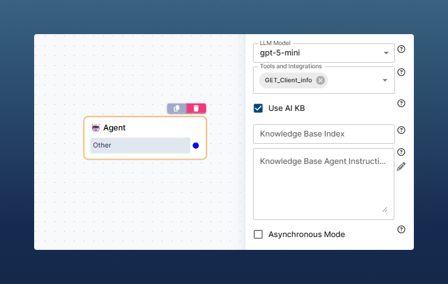Screen dimensions: 448x284
Task: Click the robot icon on Agent node
Action: [96, 128]
